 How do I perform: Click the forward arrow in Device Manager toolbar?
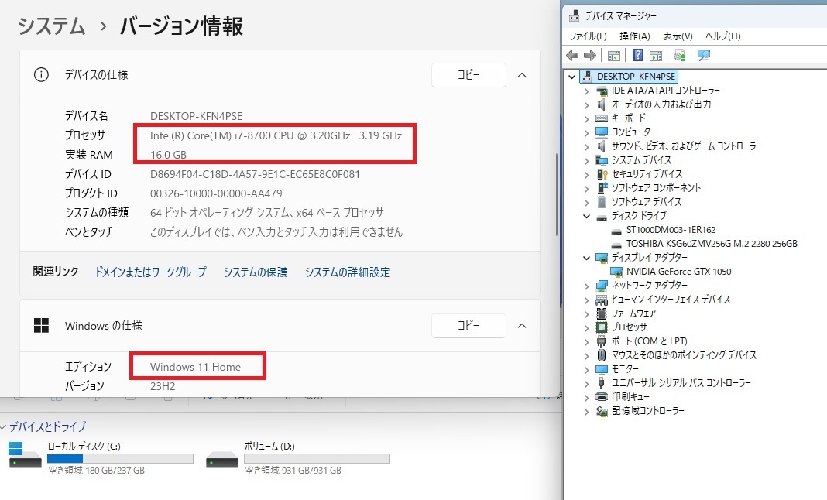[589, 56]
